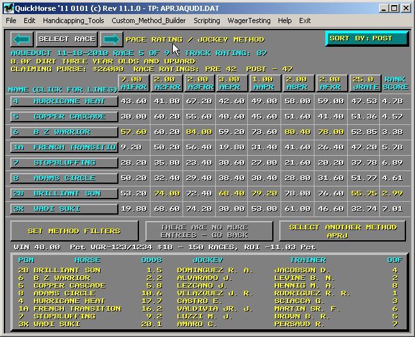Image resolution: width=415 pixels, height=337 pixels.
Task: Click the A1FRR column header
Action: point(133,83)
